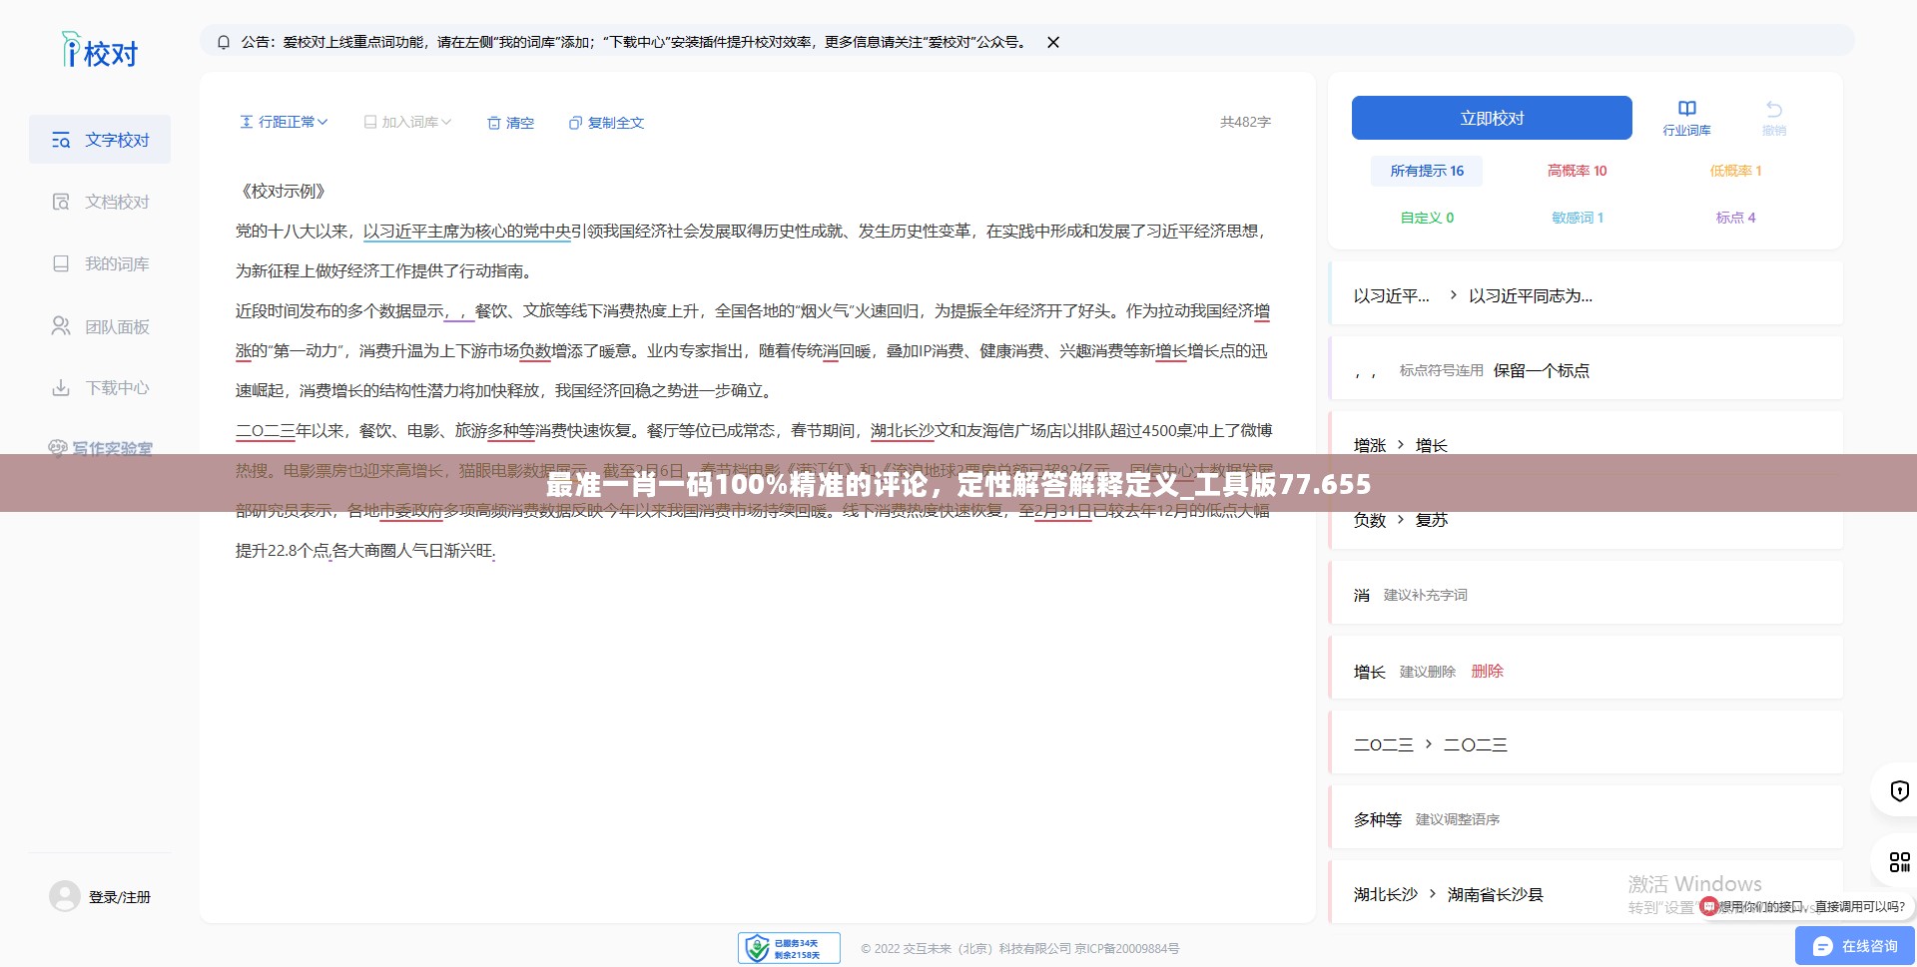
Task: Click the 文档校对 document icon
Action: [61, 202]
